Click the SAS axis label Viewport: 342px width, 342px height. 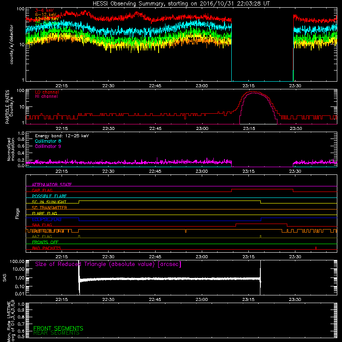point(4,278)
